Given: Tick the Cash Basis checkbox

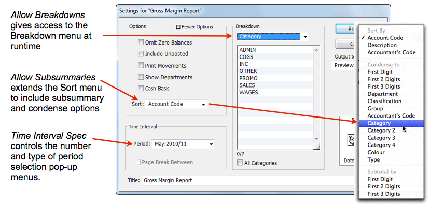Looking at the screenshot, I should coord(141,89).
